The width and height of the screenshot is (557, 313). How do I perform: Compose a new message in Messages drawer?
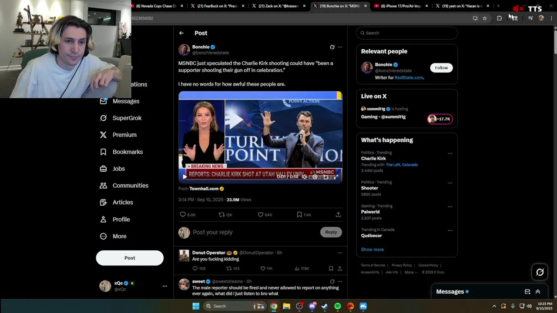[527, 292]
